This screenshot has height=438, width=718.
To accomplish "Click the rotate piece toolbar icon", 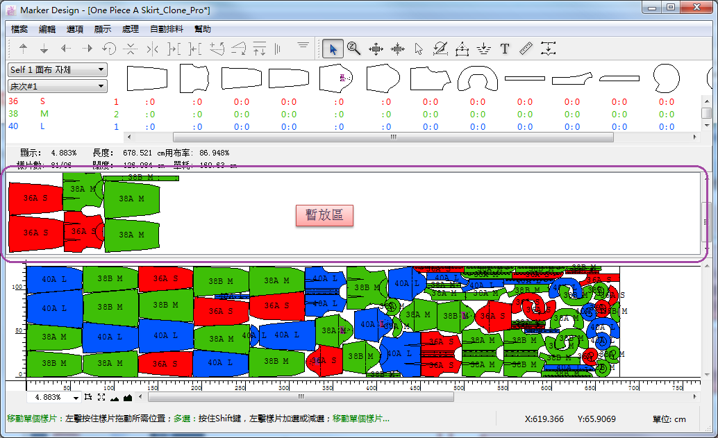I will (x=109, y=49).
